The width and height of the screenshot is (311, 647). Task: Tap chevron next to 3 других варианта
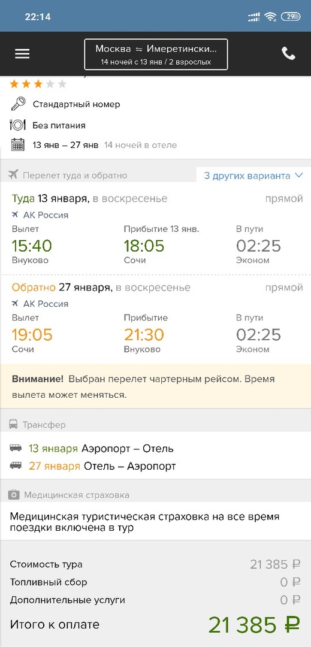pyautogui.click(x=299, y=176)
